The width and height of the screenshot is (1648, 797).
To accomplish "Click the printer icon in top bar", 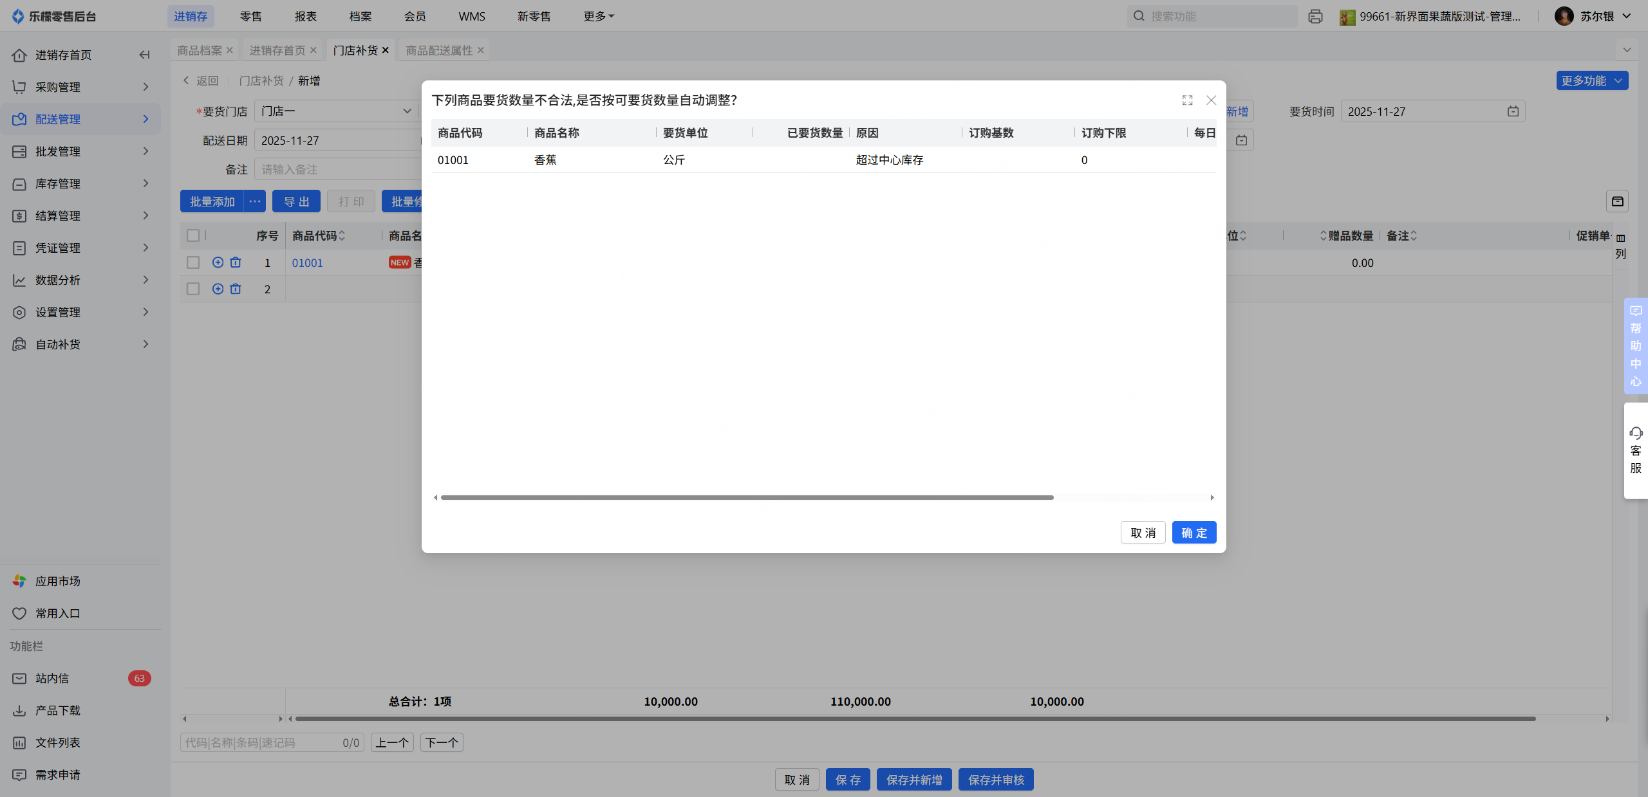I will click(x=1315, y=17).
